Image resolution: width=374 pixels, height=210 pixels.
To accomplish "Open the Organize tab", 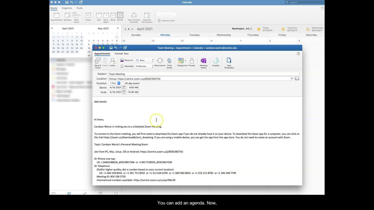I will (67, 8).
